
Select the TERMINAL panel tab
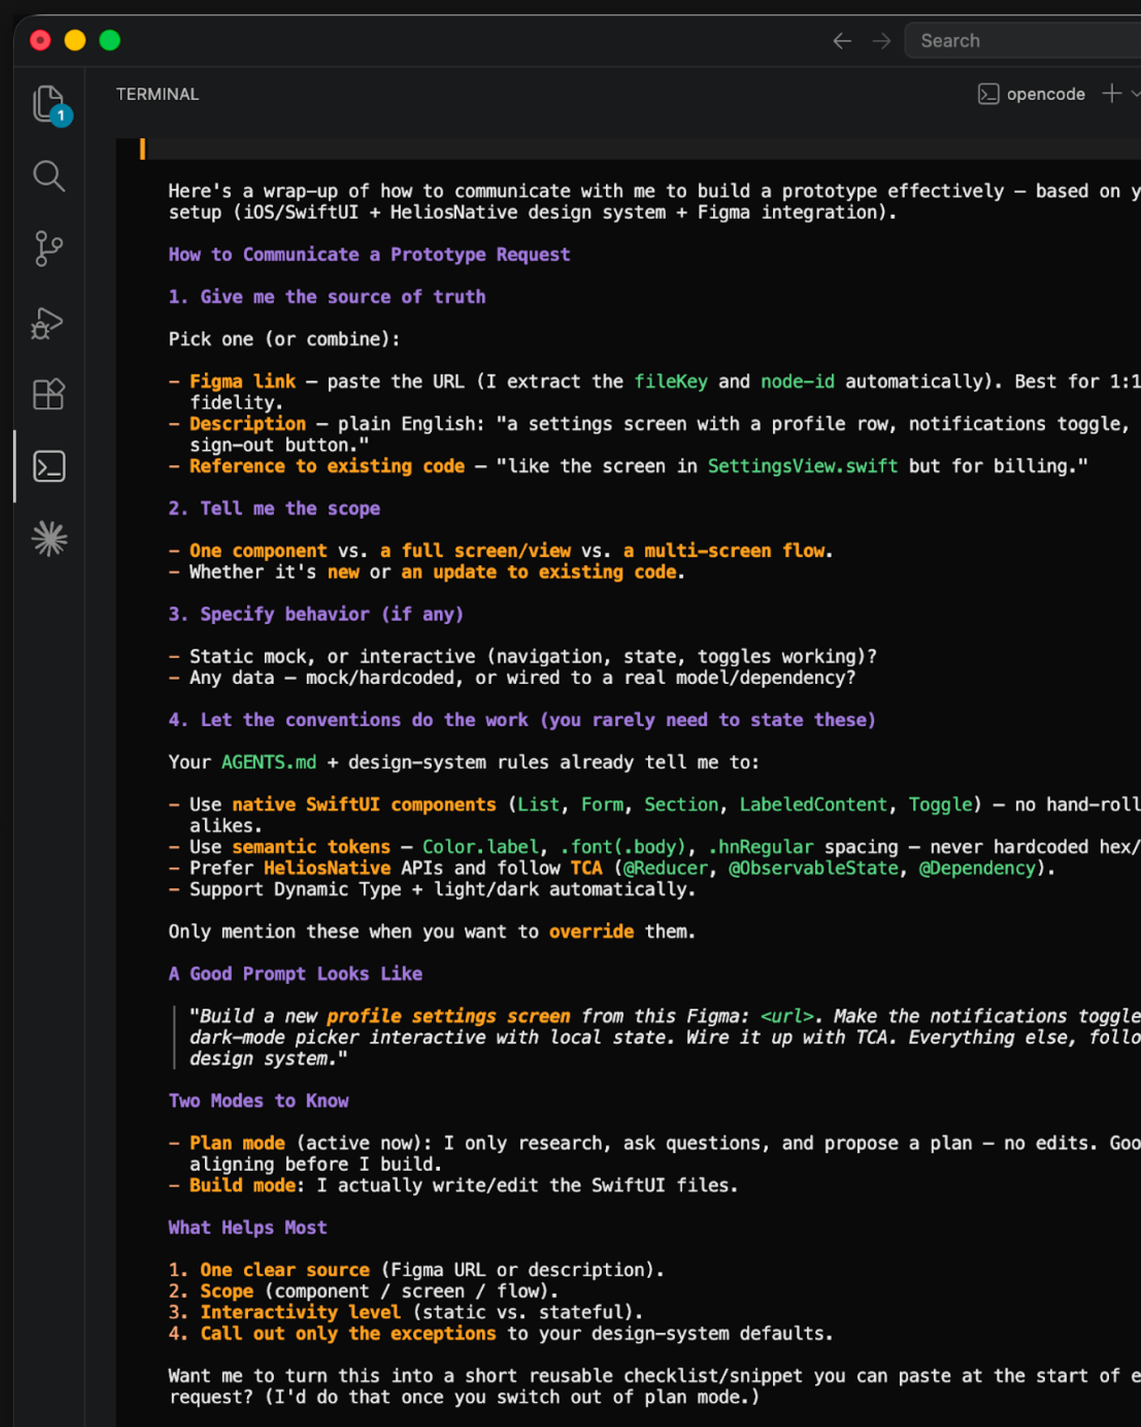(157, 94)
